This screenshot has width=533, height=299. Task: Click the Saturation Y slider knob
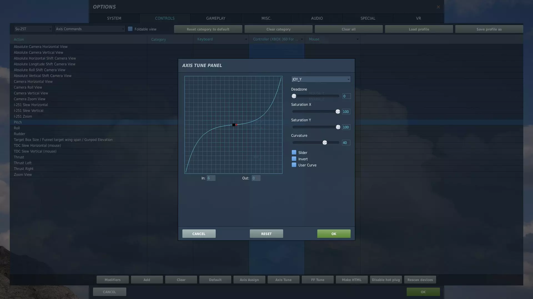(338, 127)
